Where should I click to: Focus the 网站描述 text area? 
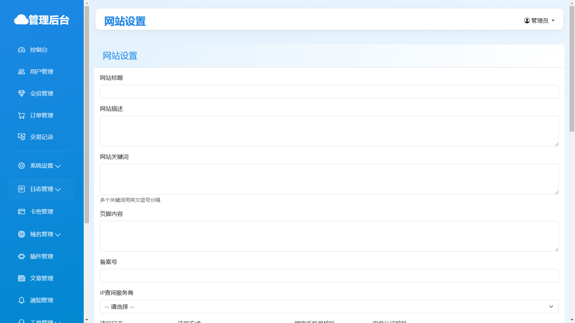tap(329, 131)
